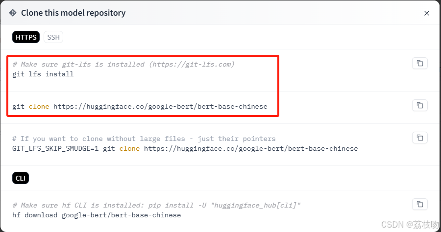The image size is (441, 232).
Task: Copy the hf download command
Action: (419, 204)
